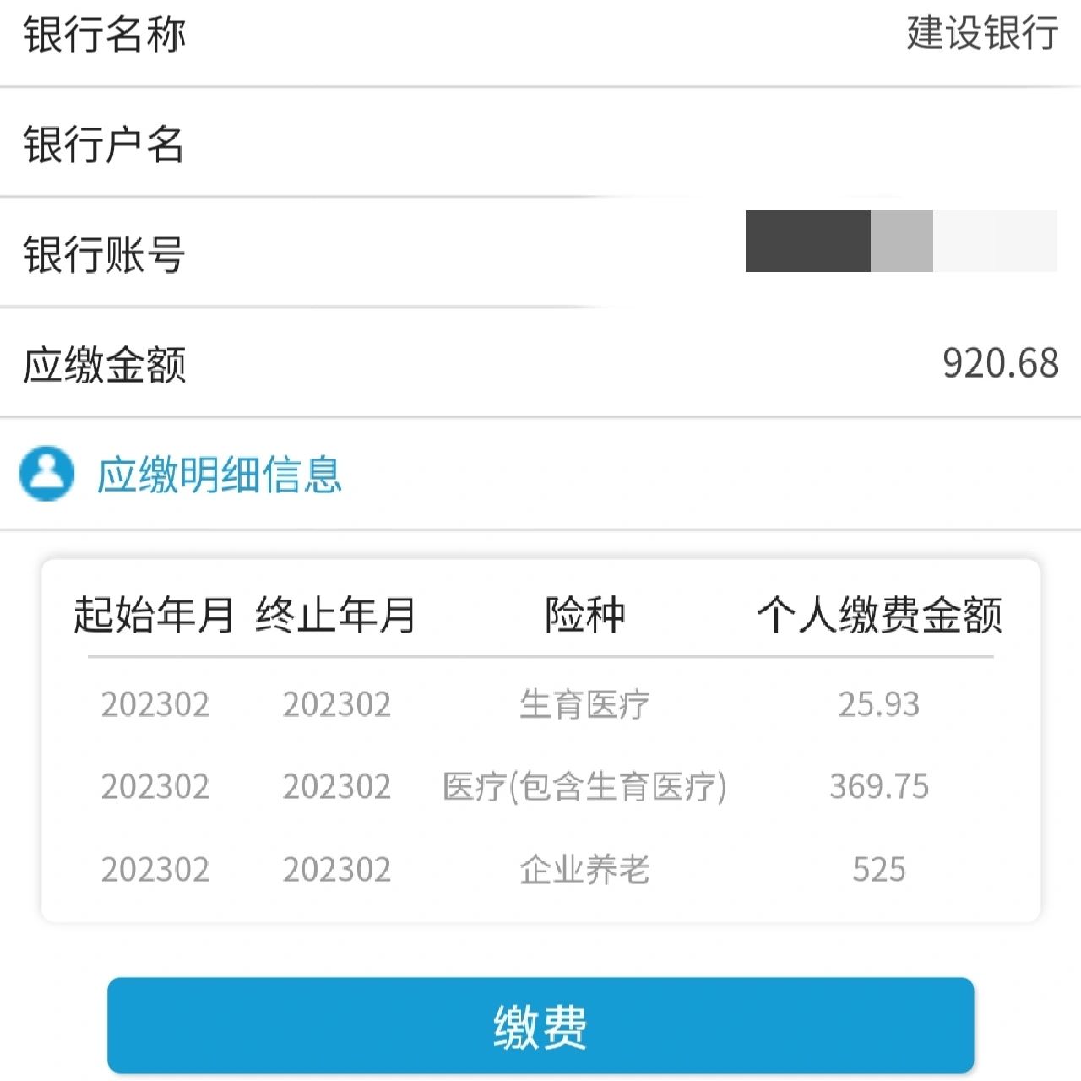Click the 应缴金额 920.68 amount
1081x1081 pixels.
tap(1000, 363)
